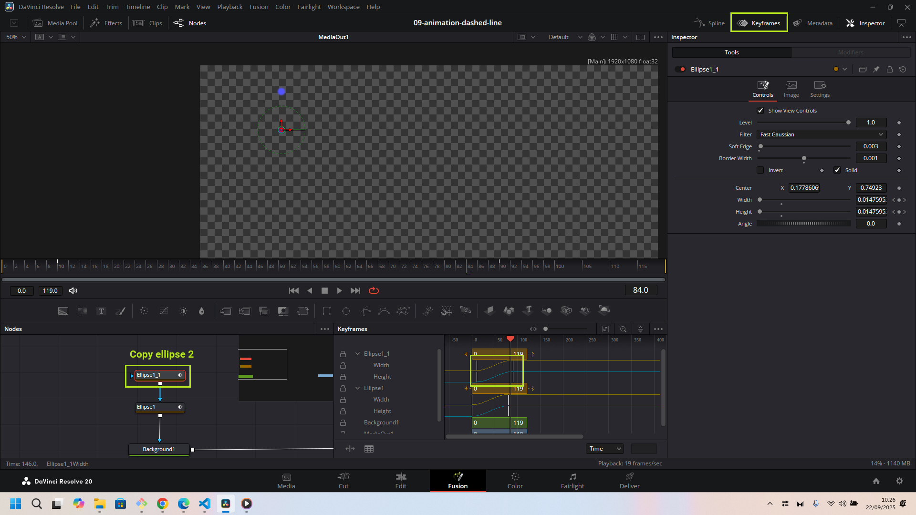Add an Ellipse mask from the toolbar
Viewport: 916px width, 515px height.
click(346, 311)
